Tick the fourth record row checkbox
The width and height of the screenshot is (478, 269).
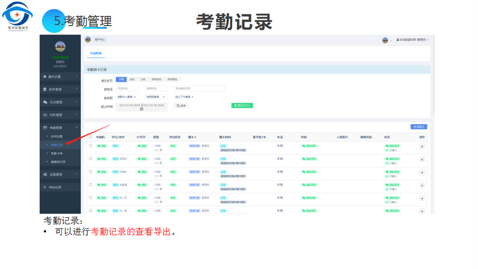coord(91,185)
